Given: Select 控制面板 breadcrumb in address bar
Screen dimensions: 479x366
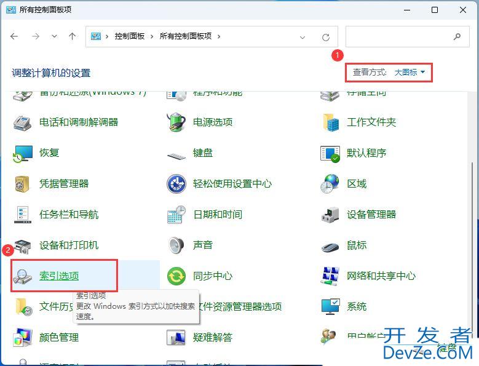Looking at the screenshot, I should (x=130, y=36).
